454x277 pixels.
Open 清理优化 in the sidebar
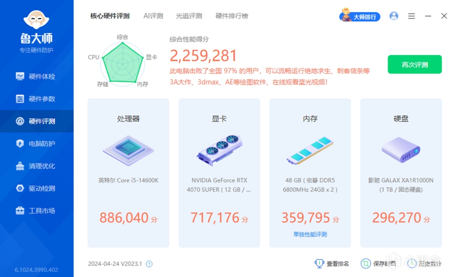coord(37,166)
